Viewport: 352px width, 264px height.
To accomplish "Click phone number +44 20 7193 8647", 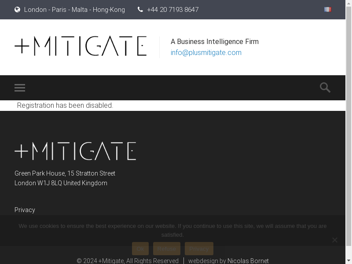I will (172, 9).
